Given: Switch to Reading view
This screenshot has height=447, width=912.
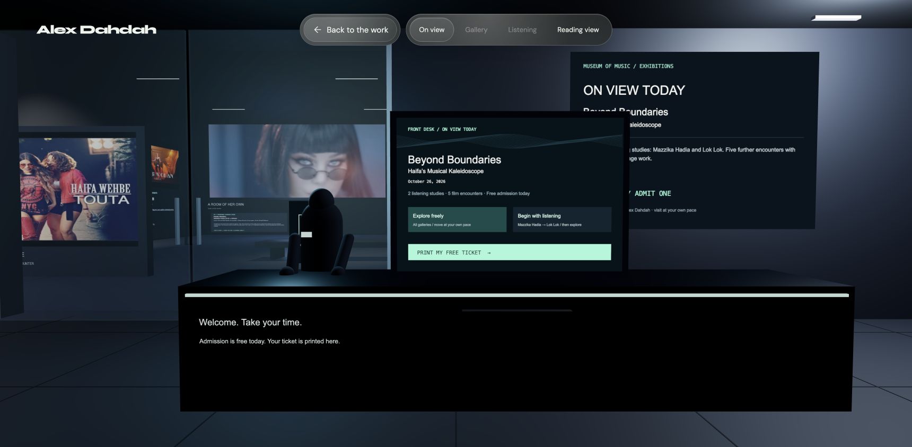Looking at the screenshot, I should point(578,30).
